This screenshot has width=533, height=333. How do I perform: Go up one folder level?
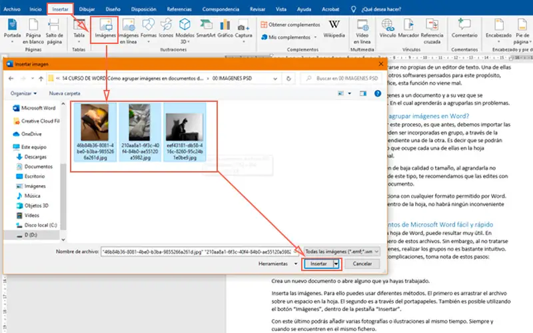coord(41,79)
